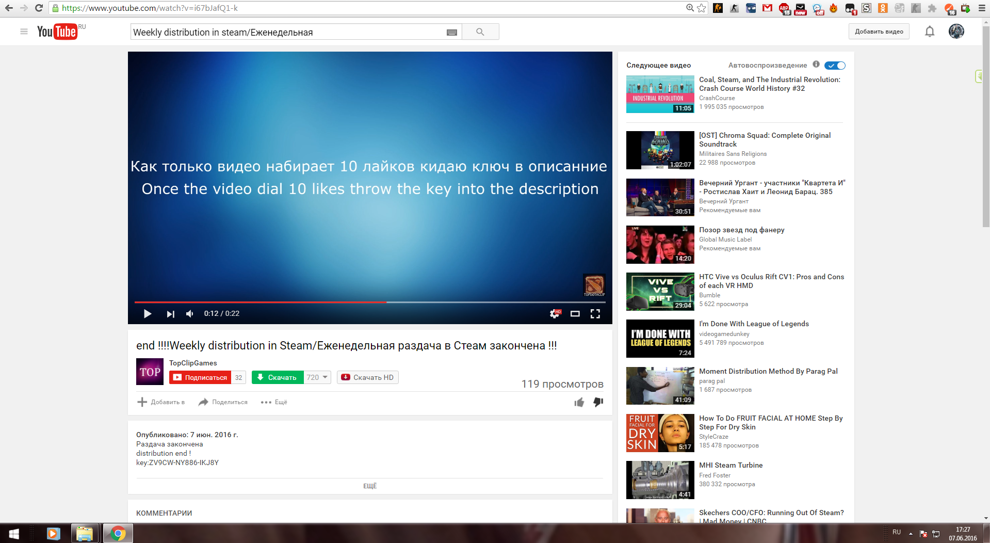The height and width of the screenshot is (543, 990).
Task: Click the search magnifier button
Action: pyautogui.click(x=480, y=32)
